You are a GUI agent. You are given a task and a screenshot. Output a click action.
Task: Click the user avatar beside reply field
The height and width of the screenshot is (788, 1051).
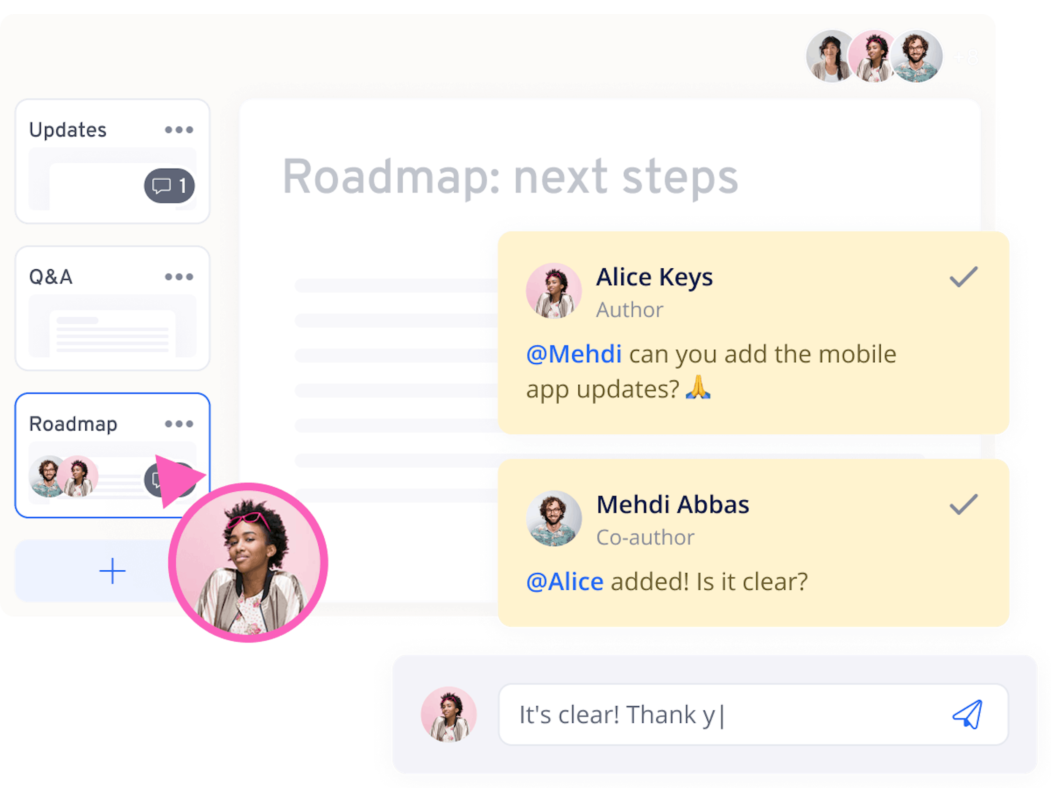tap(449, 714)
